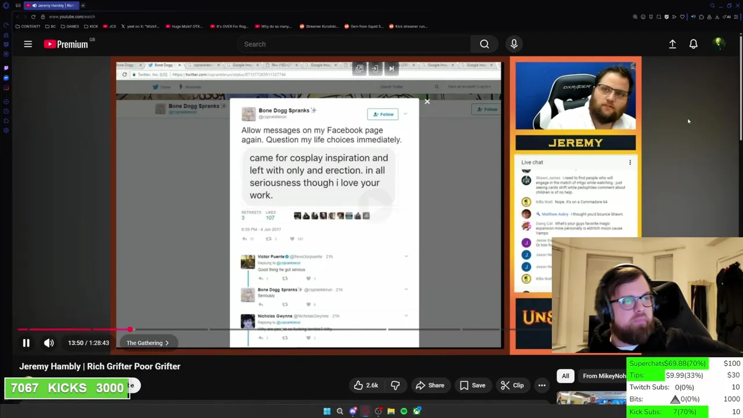Open Spotify from the taskbar
Viewport: 743px width, 418px height.
pyautogui.click(x=404, y=412)
